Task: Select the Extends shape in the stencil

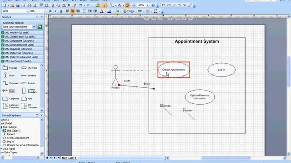Action: click(28, 83)
